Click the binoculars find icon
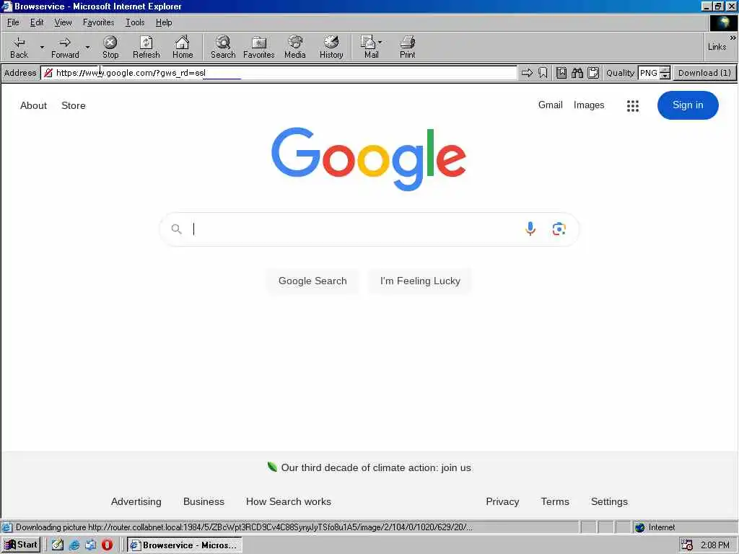The height and width of the screenshot is (554, 739). [577, 73]
